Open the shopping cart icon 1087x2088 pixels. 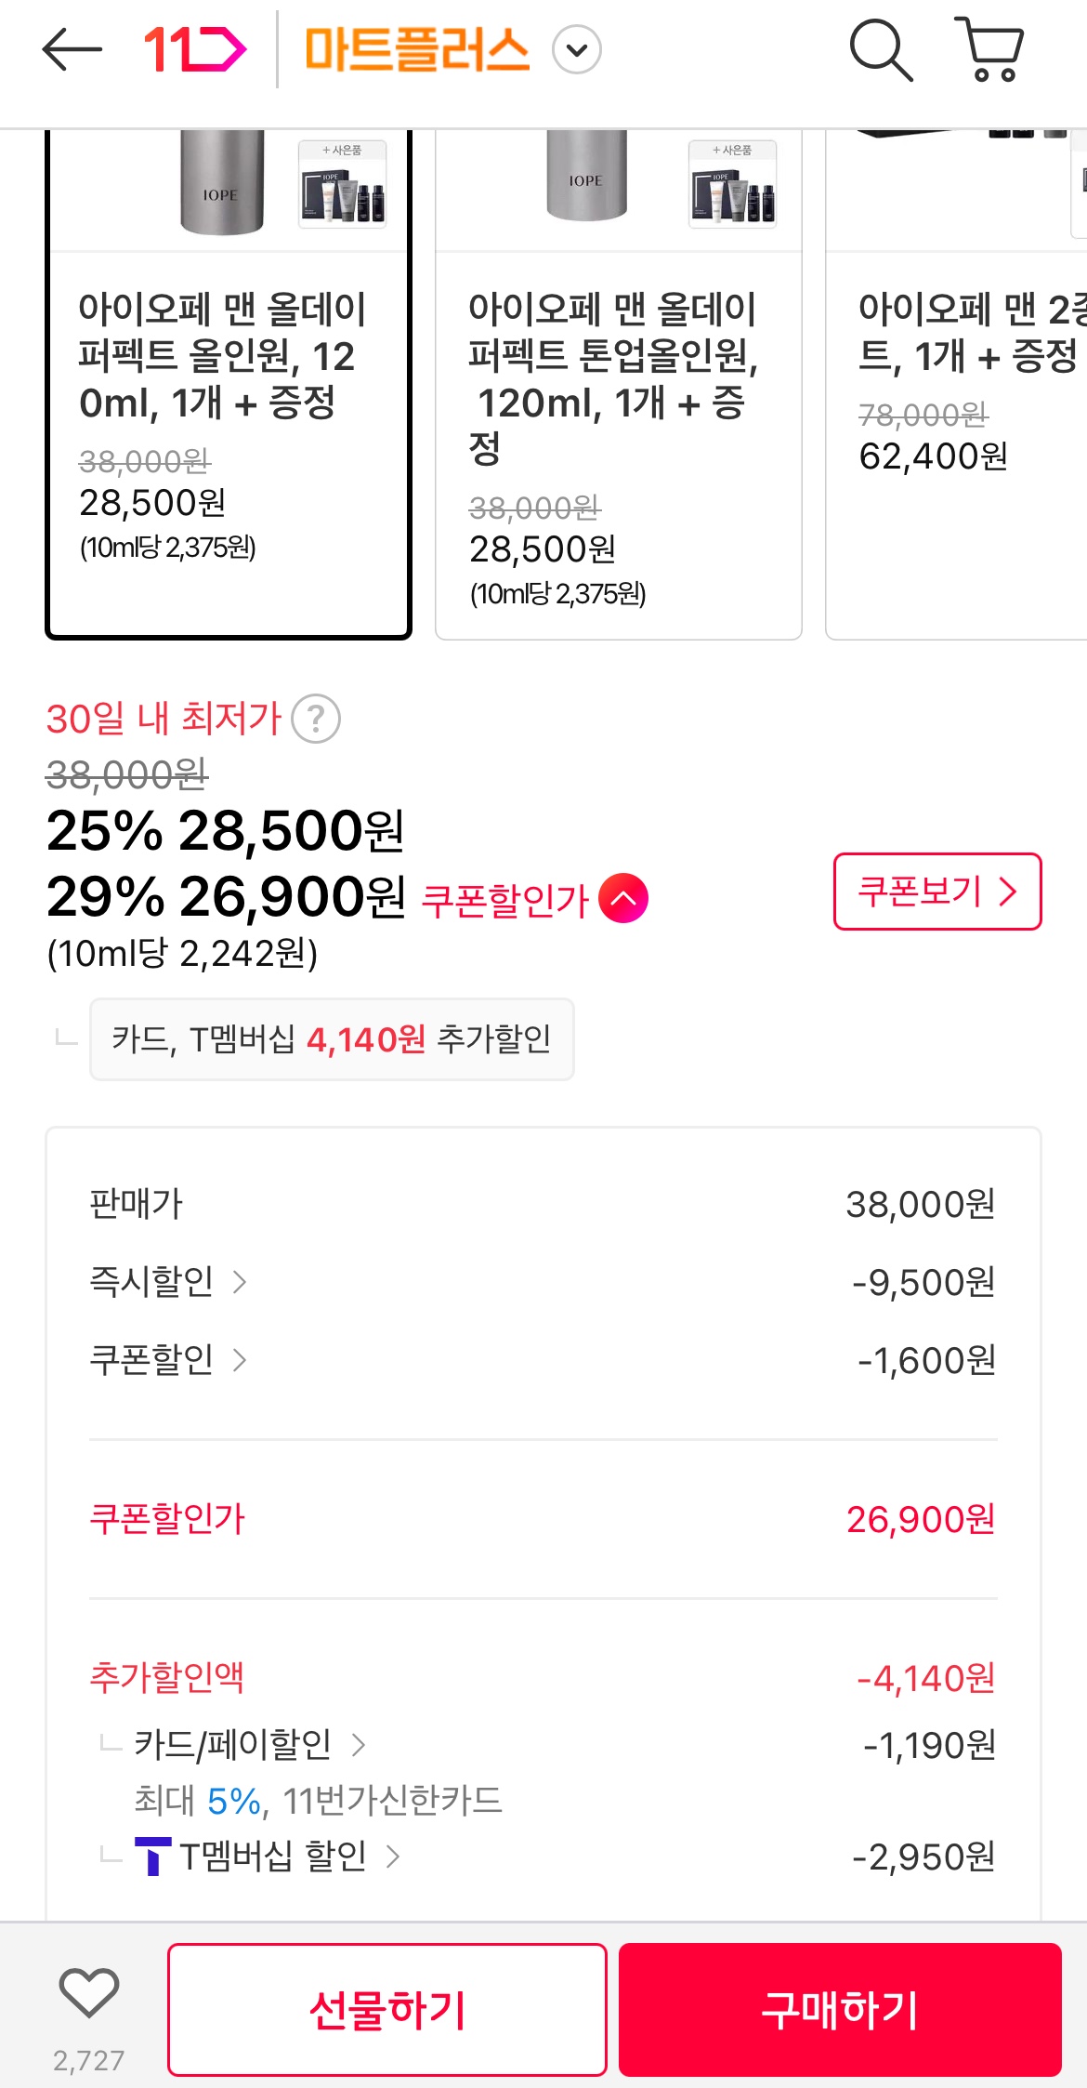[x=990, y=49]
